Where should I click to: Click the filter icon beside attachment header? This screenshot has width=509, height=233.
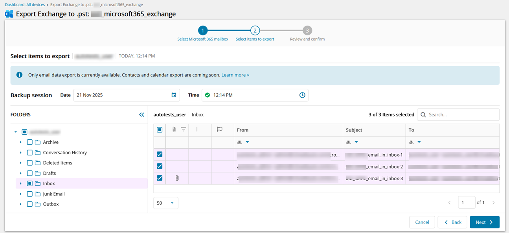(183, 129)
